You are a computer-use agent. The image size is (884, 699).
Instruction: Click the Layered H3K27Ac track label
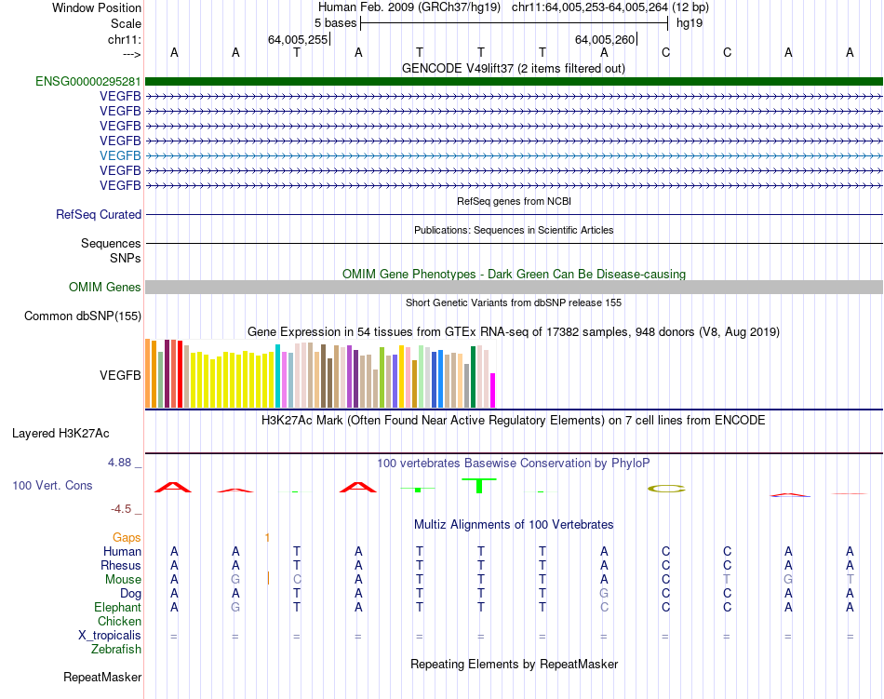click(60, 433)
